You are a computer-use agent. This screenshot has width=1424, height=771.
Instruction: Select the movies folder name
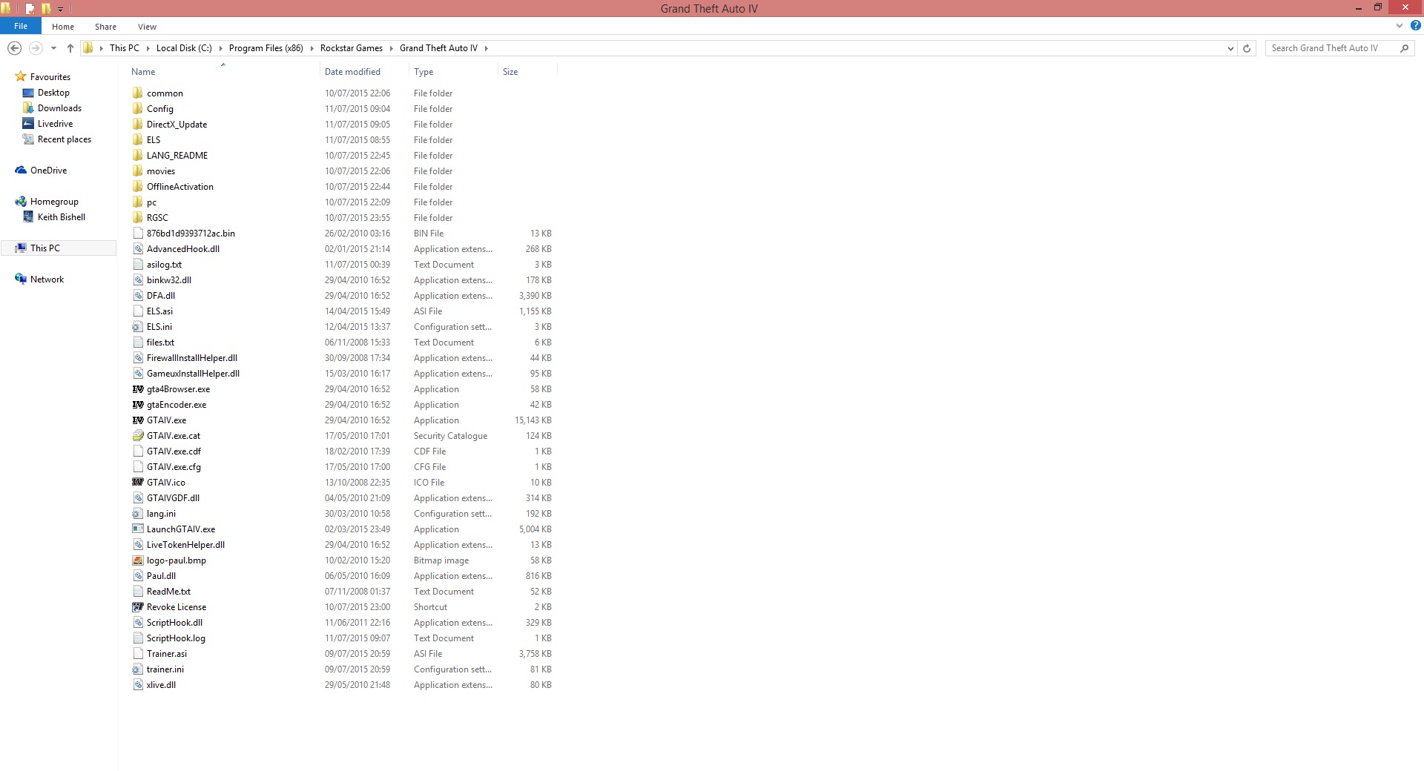pos(161,171)
